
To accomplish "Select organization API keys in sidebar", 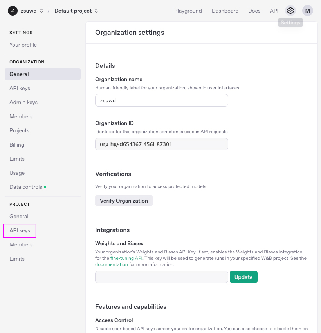I will click(x=20, y=88).
